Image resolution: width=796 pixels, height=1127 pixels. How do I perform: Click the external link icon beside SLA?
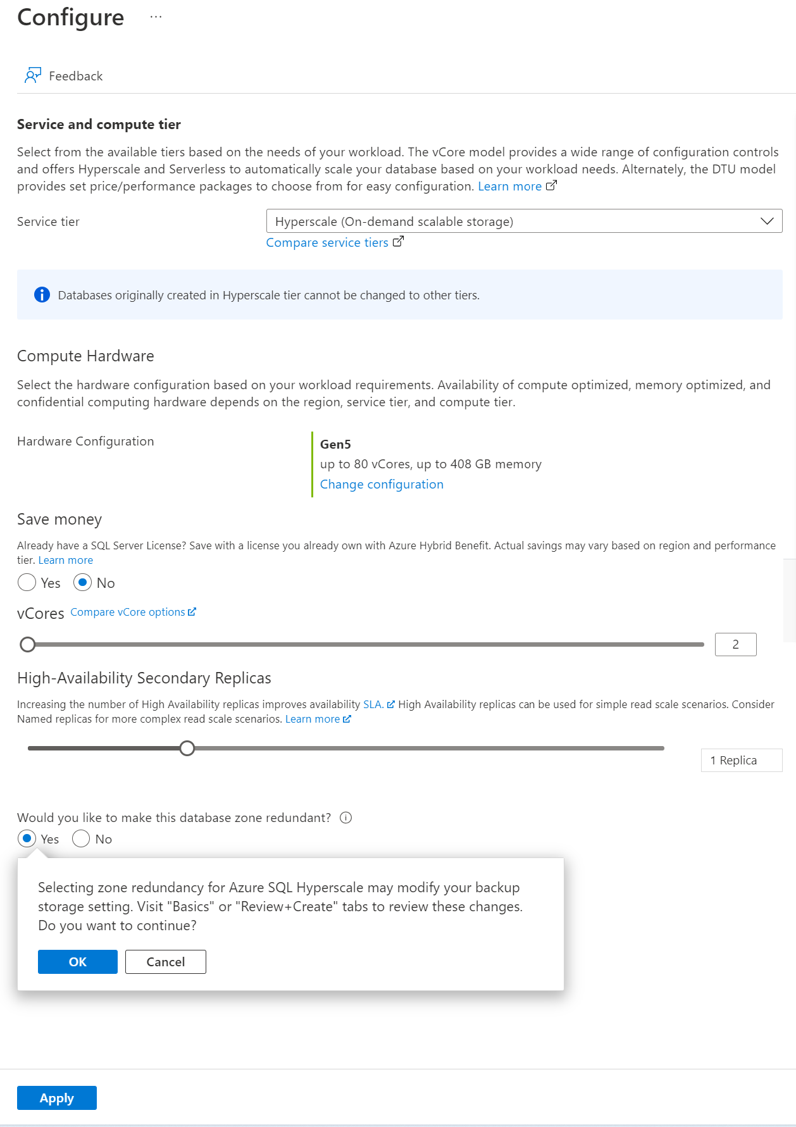pos(390,704)
